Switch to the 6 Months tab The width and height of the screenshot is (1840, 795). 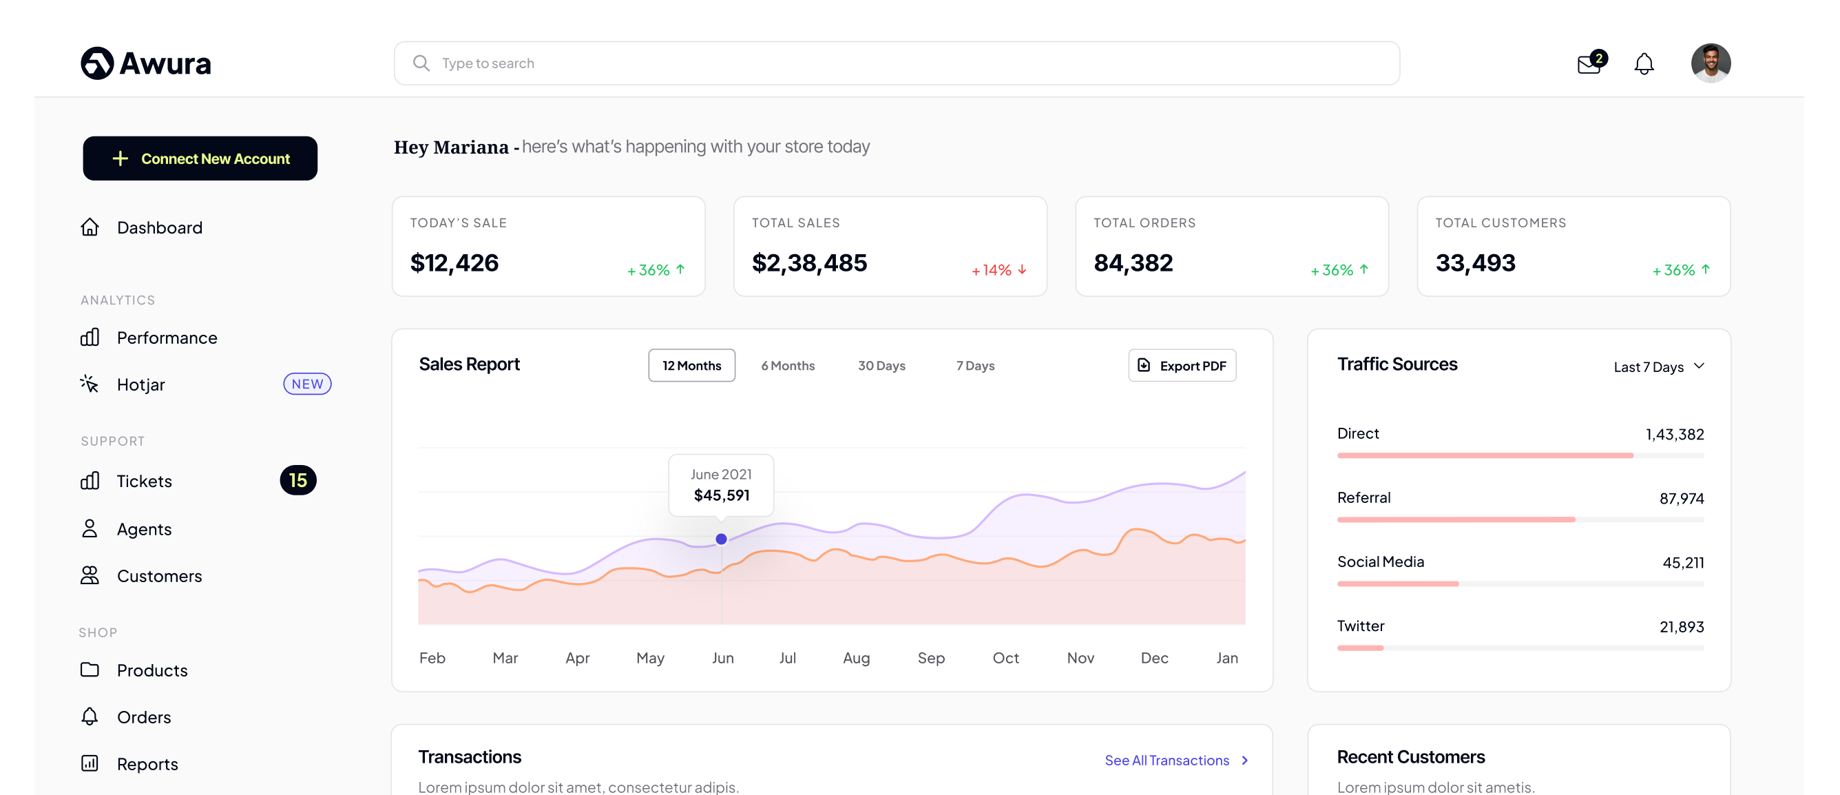click(788, 366)
